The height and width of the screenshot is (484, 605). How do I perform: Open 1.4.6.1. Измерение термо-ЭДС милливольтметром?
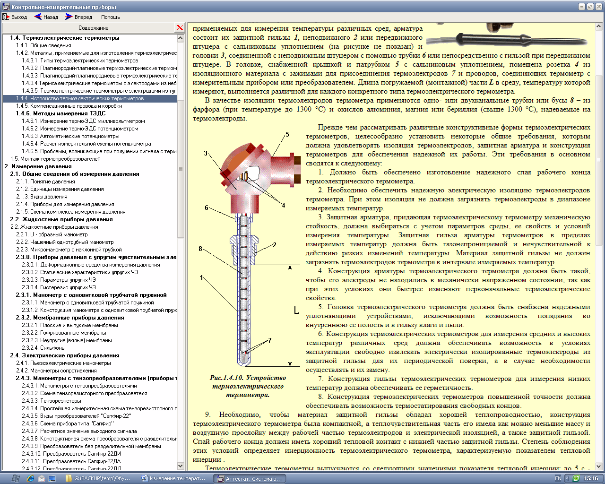click(x=83, y=121)
